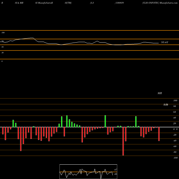Click the tallest red bar reaching -100

coord(123,141)
